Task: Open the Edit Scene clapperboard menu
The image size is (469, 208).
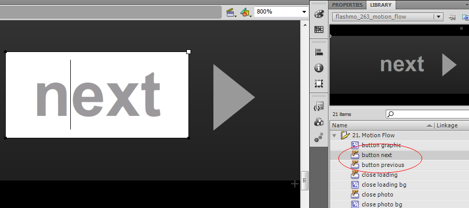Action: (x=231, y=12)
